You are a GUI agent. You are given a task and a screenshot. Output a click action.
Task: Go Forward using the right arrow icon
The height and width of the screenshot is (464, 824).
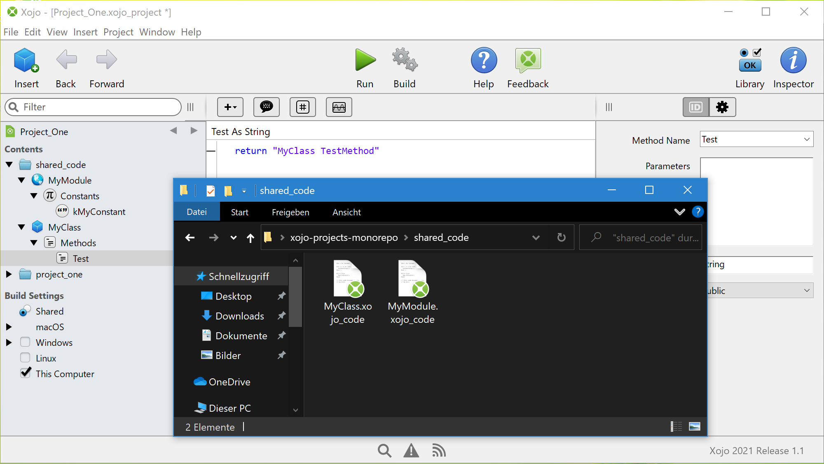pyautogui.click(x=107, y=60)
